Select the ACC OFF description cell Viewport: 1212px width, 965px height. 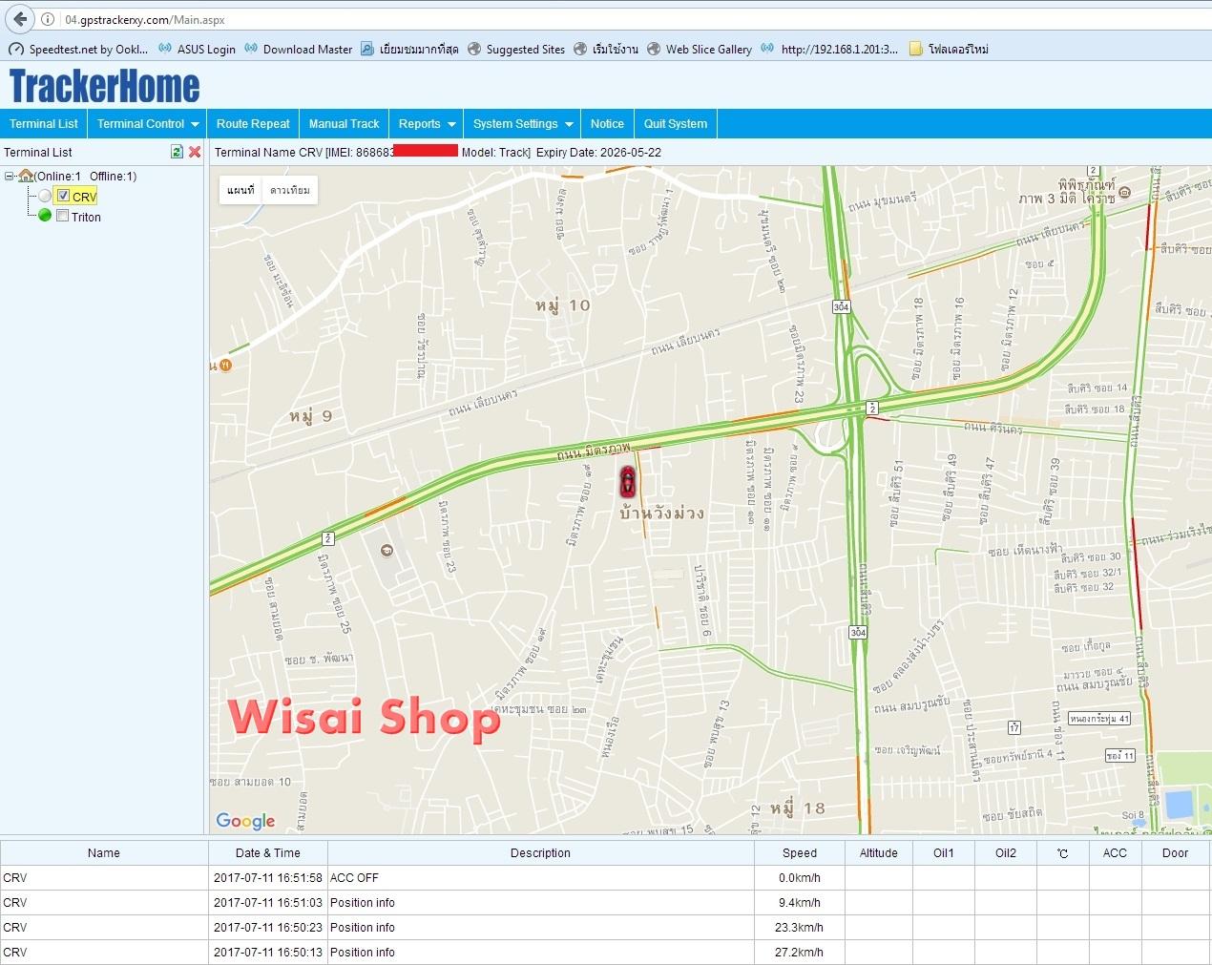tap(540, 878)
